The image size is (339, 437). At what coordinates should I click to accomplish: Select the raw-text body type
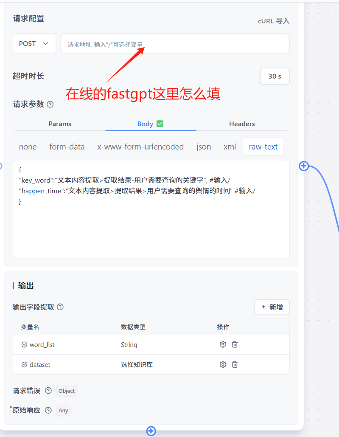pyautogui.click(x=263, y=147)
